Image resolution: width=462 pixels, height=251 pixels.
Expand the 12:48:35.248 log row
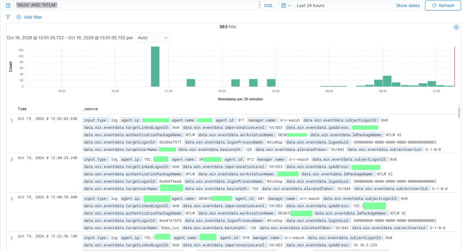coord(11,160)
